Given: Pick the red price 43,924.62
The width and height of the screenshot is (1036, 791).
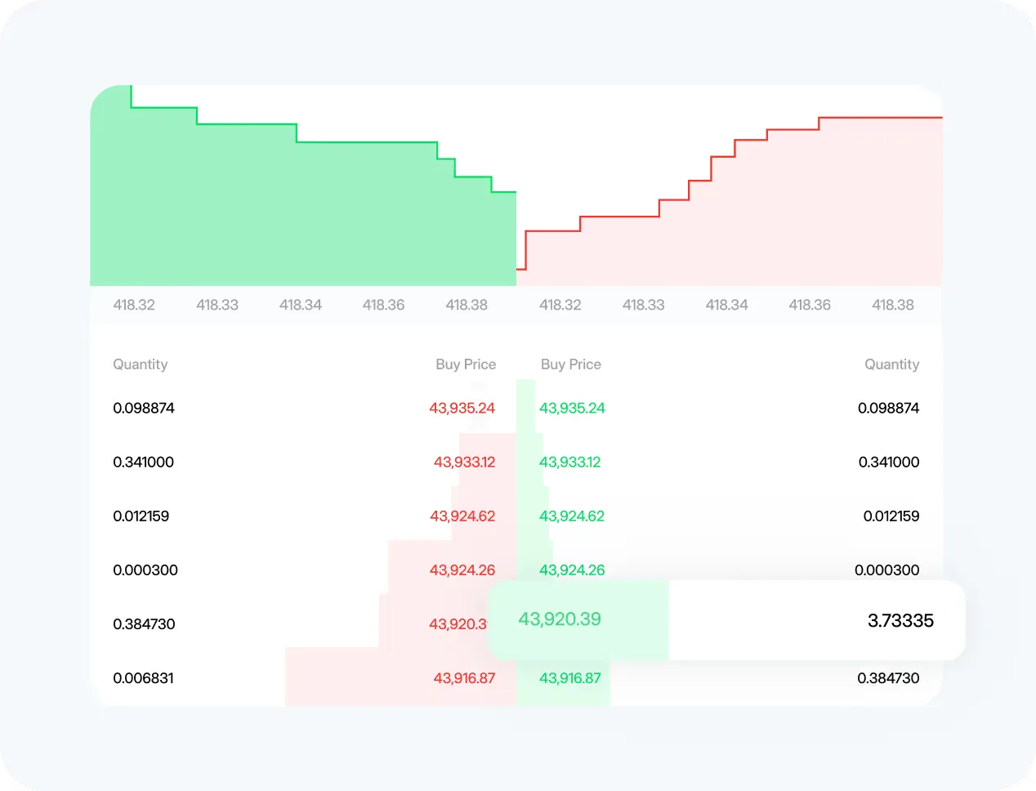Looking at the screenshot, I should coord(462,516).
